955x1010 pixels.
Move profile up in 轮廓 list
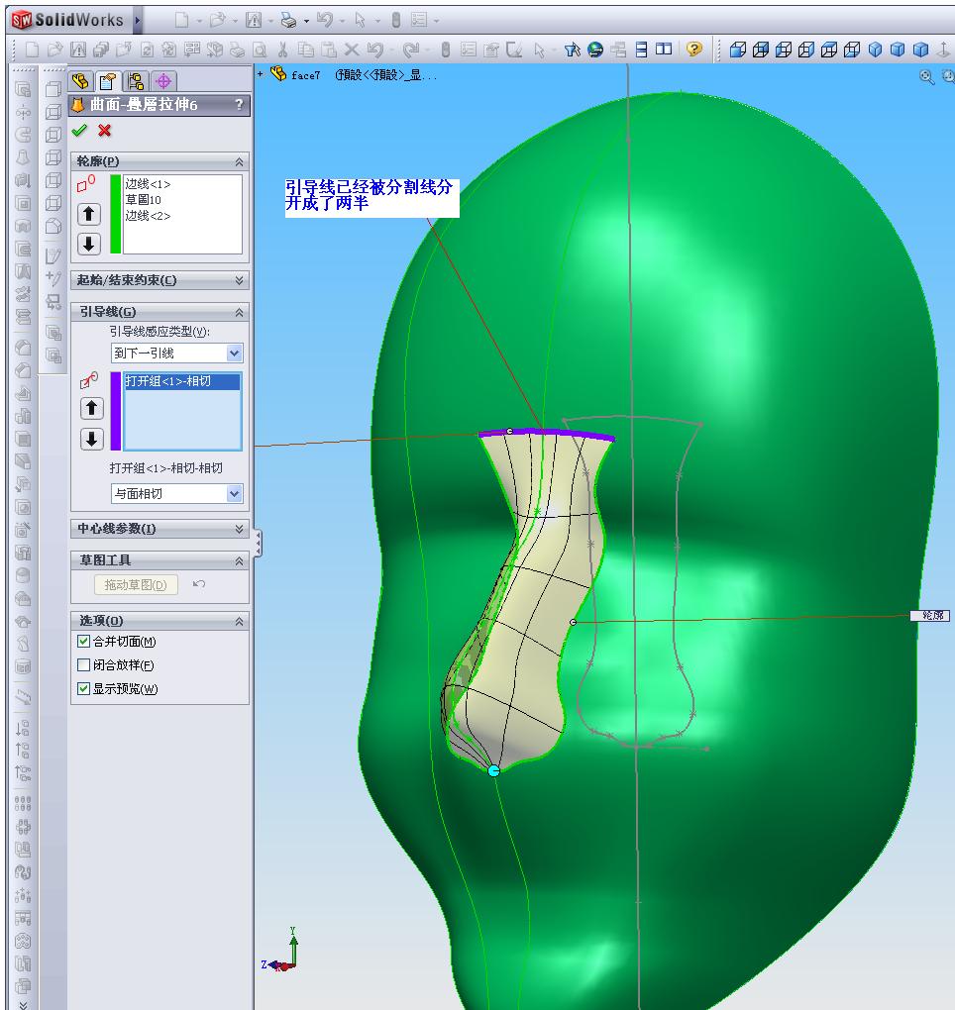point(89,214)
